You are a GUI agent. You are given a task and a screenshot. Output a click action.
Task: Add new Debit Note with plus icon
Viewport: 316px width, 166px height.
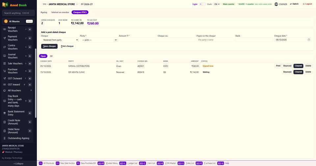pyautogui.click(x=30, y=131)
